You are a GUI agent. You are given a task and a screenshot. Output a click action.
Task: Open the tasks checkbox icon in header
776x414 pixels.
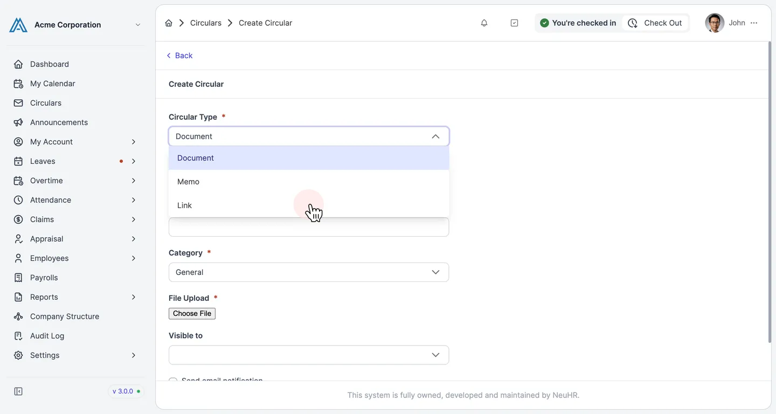[514, 23]
